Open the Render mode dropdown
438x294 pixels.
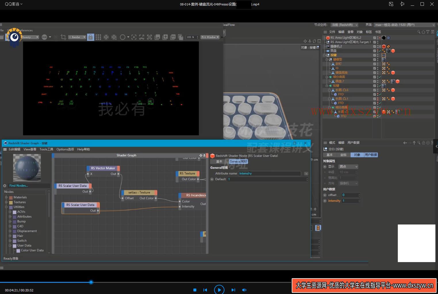(x=77, y=37)
